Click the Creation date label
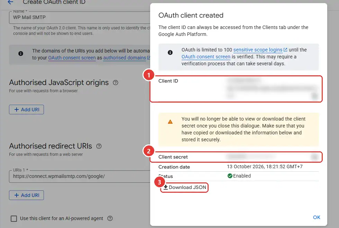This screenshot has width=339, height=228. pyautogui.click(x=174, y=167)
